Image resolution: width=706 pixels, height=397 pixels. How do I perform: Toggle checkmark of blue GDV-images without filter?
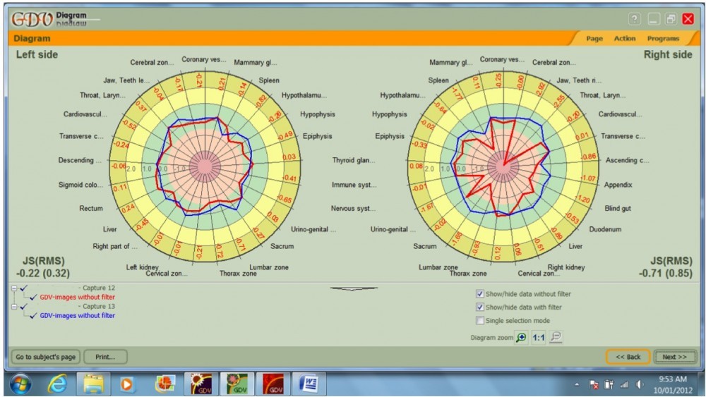click(33, 316)
